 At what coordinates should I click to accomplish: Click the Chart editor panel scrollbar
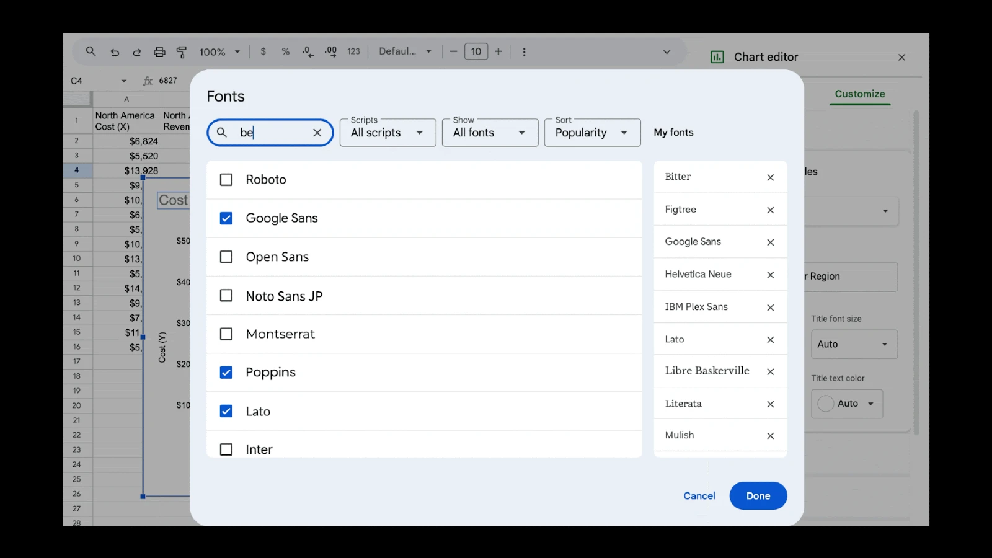pos(916,273)
